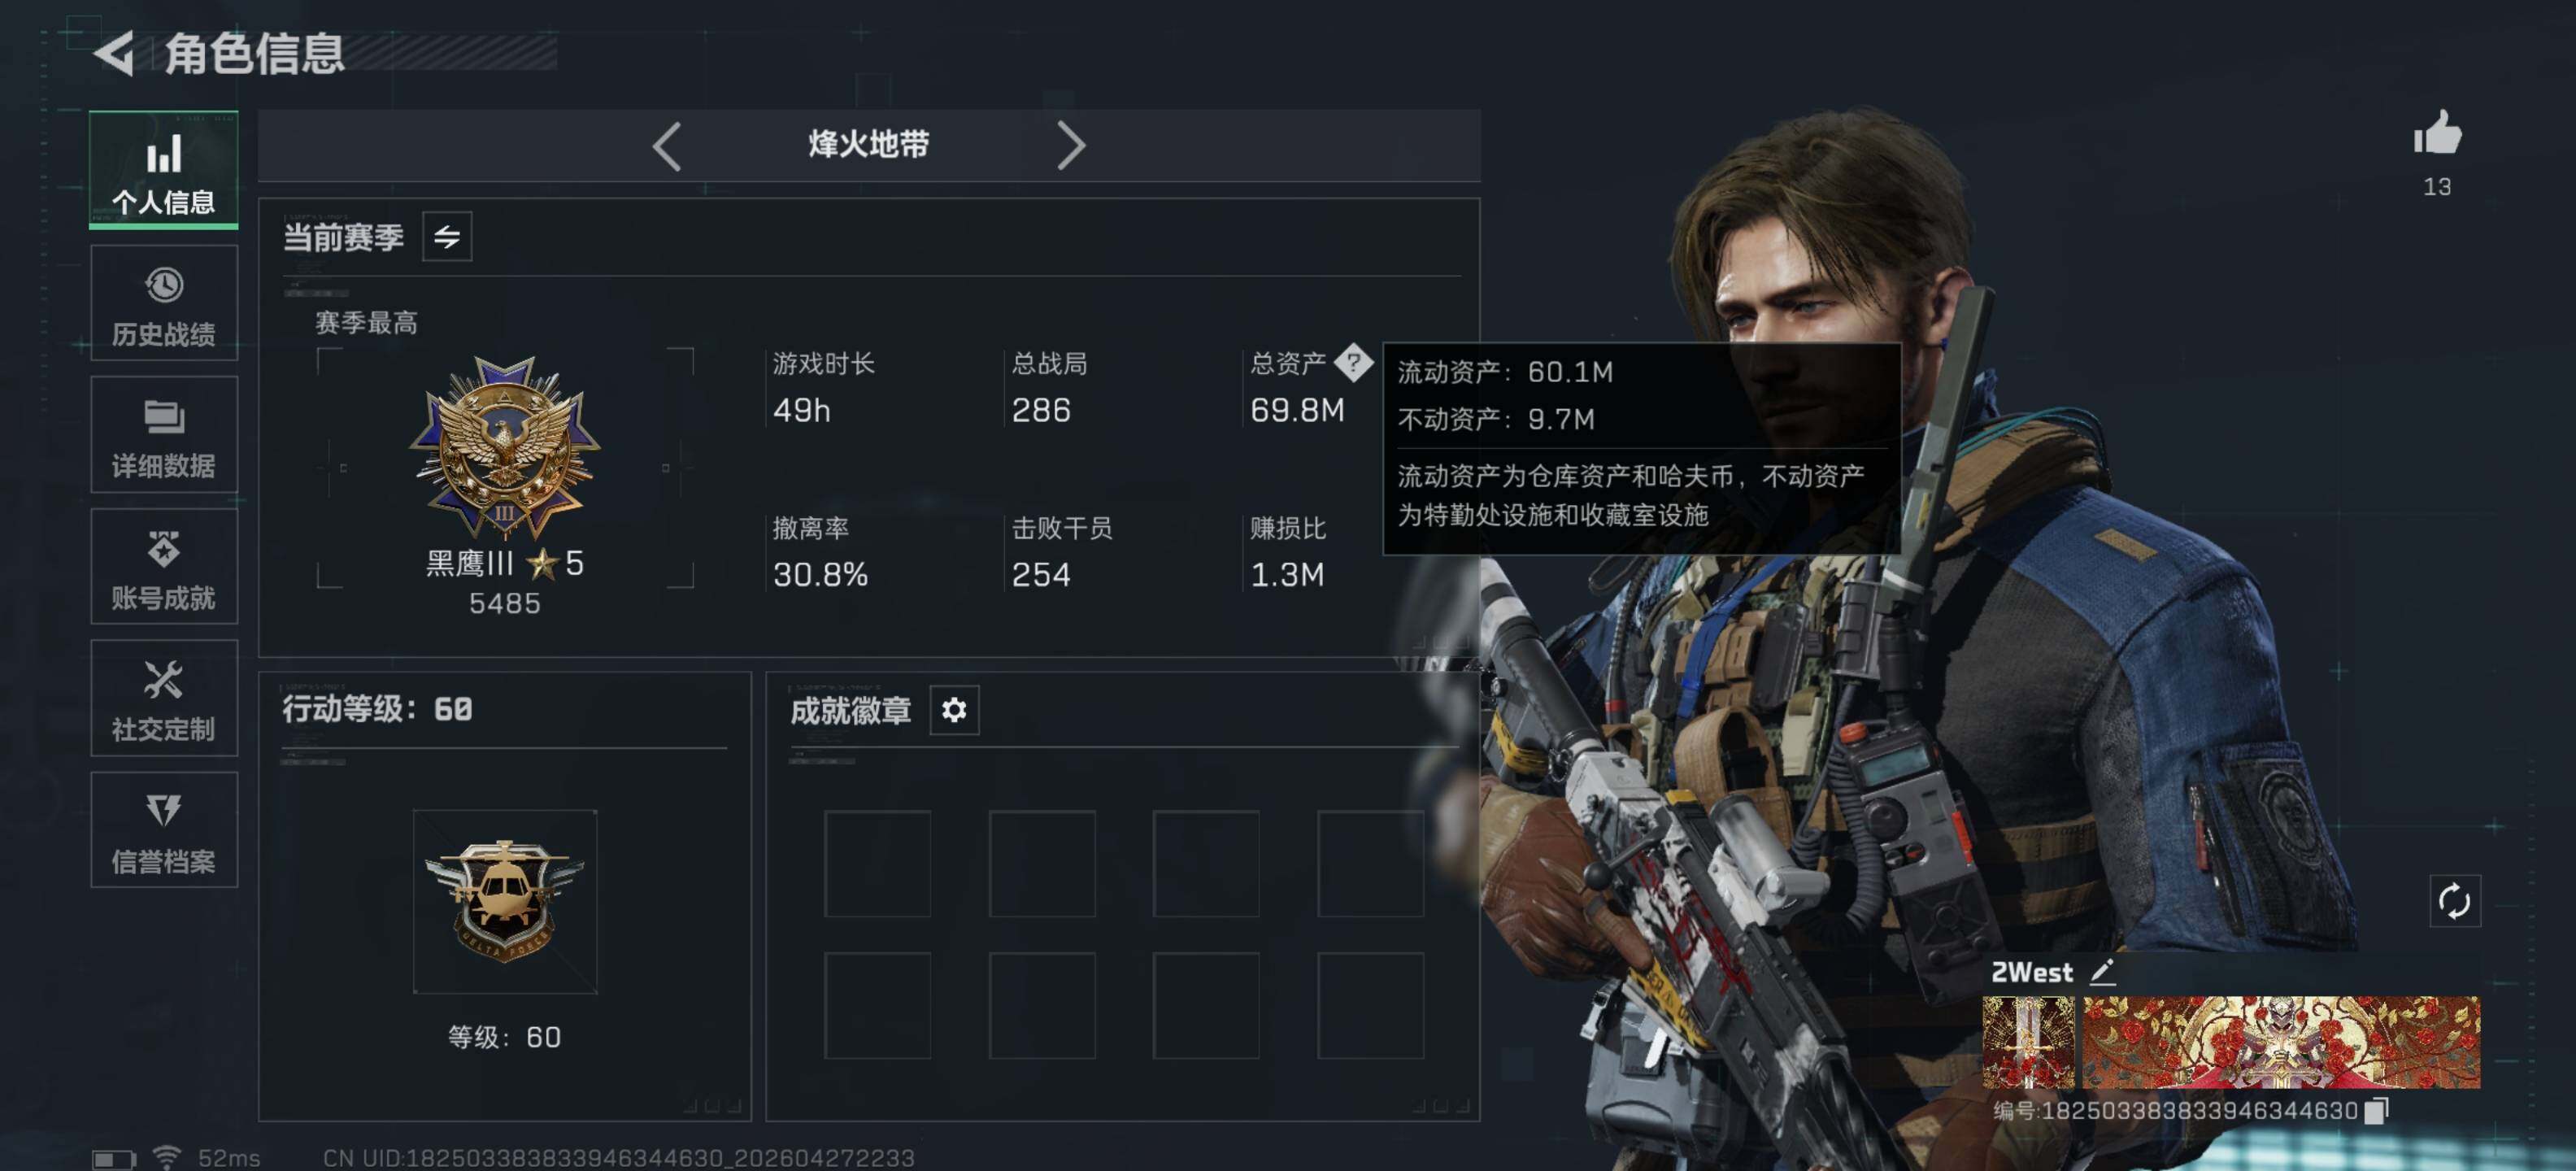Click the first empty achievement badge slot

click(x=877, y=864)
